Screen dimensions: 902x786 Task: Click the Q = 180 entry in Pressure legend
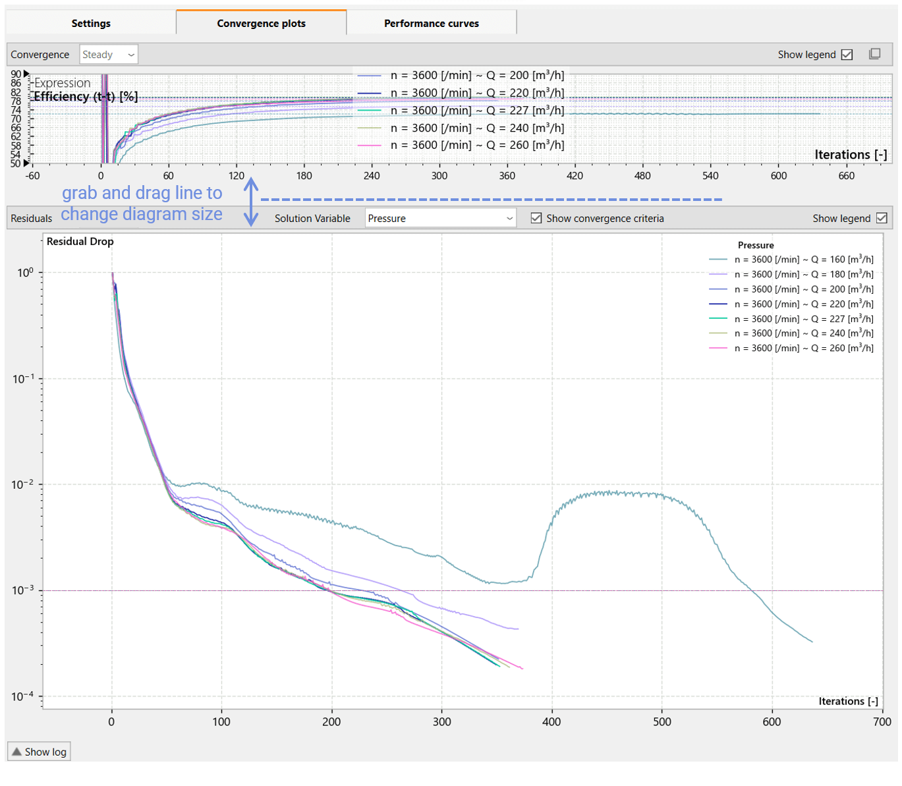791,274
